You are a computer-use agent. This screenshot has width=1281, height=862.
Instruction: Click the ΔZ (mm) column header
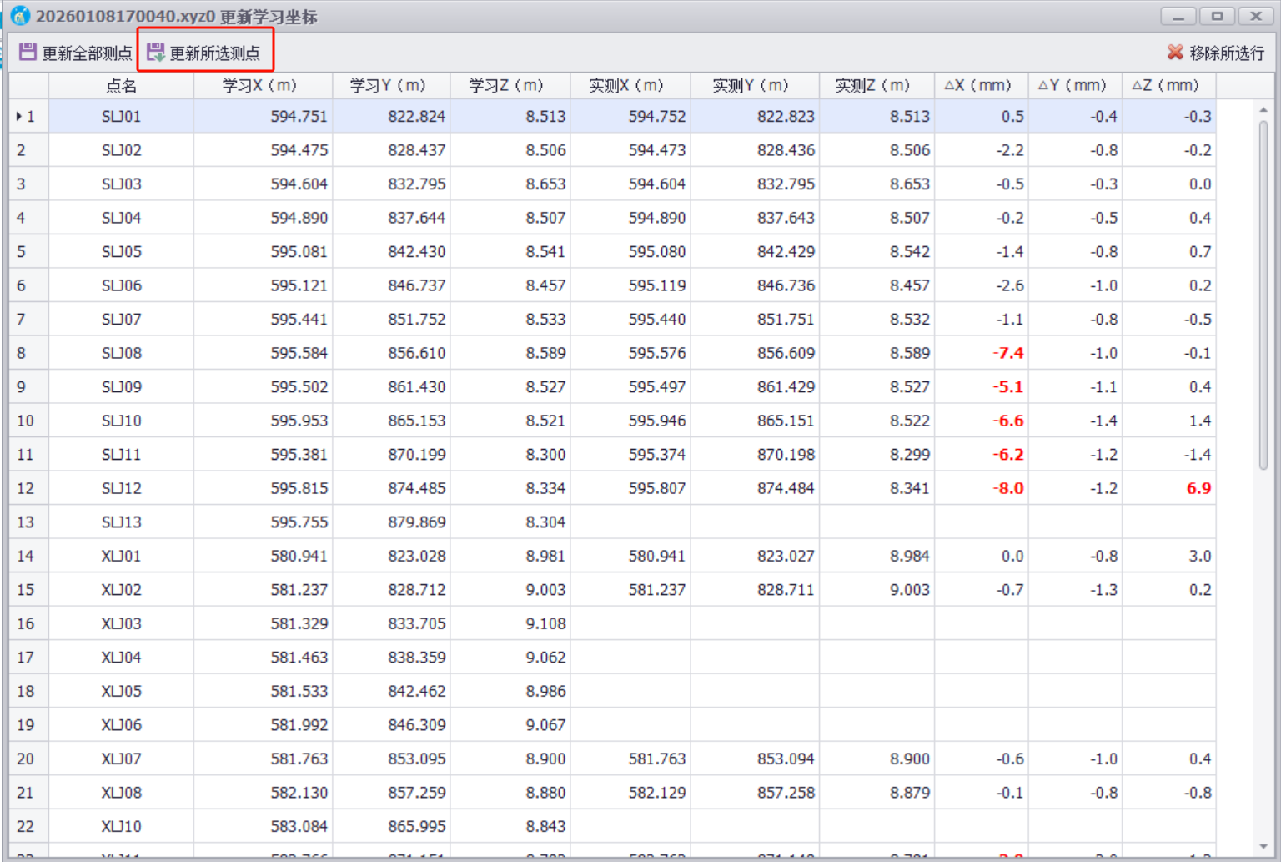(1168, 85)
